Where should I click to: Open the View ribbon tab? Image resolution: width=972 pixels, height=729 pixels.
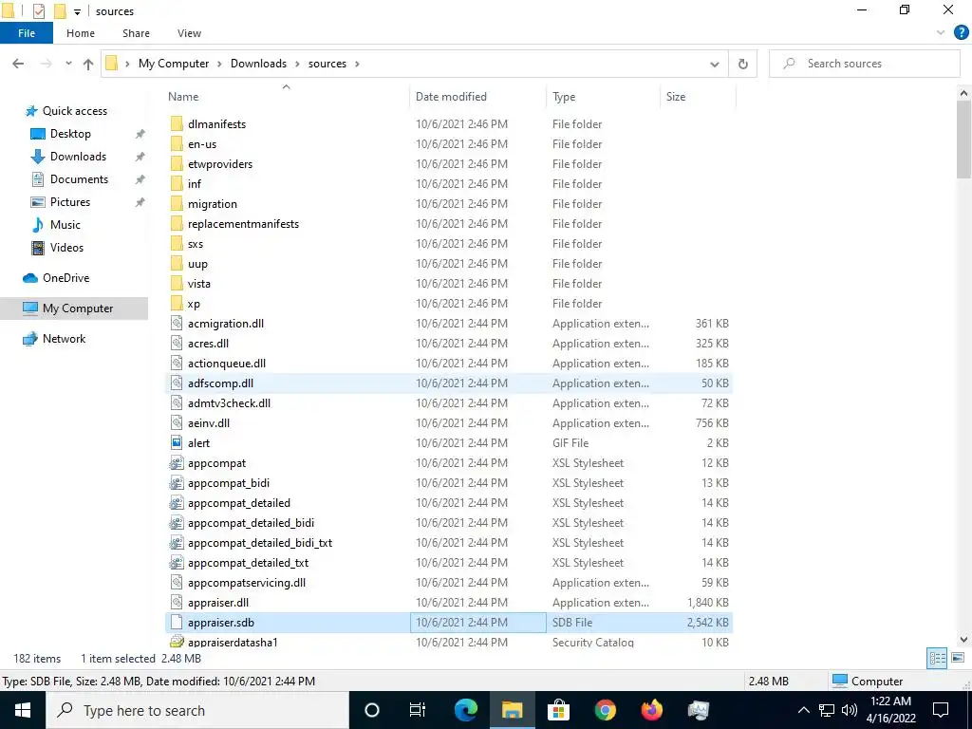[x=189, y=33]
